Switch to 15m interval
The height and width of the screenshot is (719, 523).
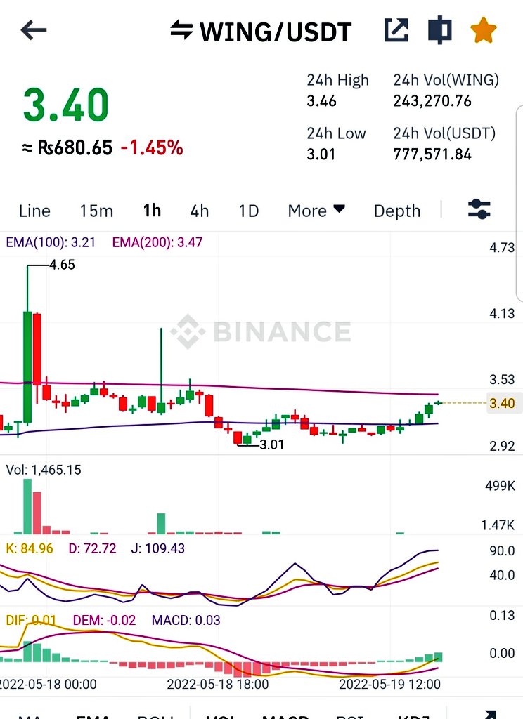pos(96,211)
